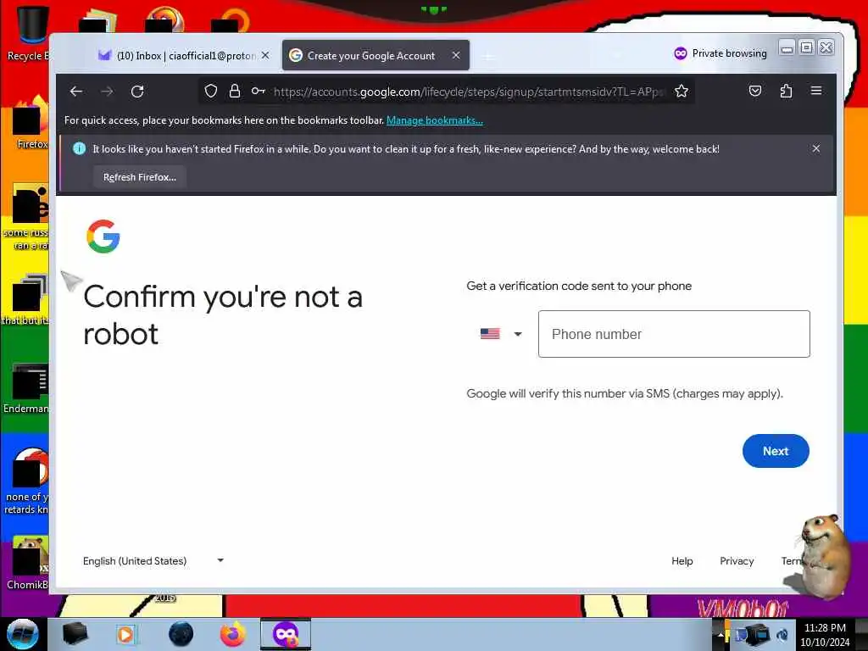Open the media player taskbar icon
The width and height of the screenshot is (868, 651).
125,634
